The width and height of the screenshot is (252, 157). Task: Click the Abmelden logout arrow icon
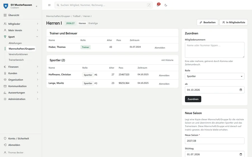tap(5, 145)
